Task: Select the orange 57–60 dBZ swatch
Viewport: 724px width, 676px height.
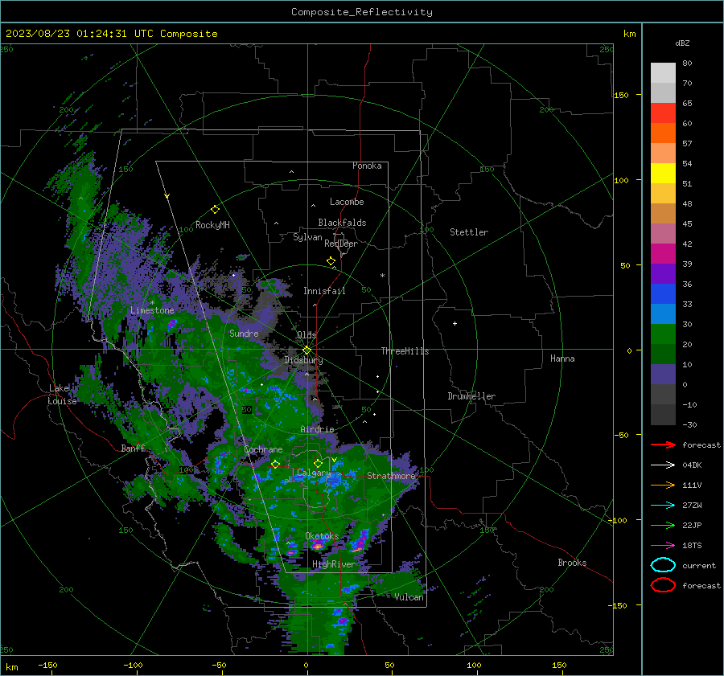Action: coord(663,133)
